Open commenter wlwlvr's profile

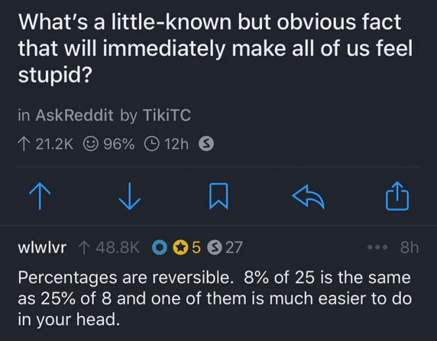[x=40, y=247]
